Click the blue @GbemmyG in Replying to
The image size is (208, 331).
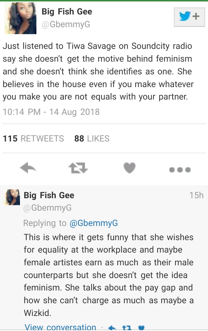[x=94, y=223]
